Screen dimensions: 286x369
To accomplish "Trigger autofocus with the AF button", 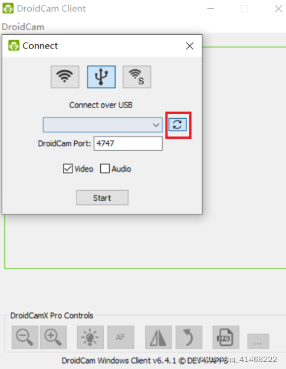I will tap(121, 337).
